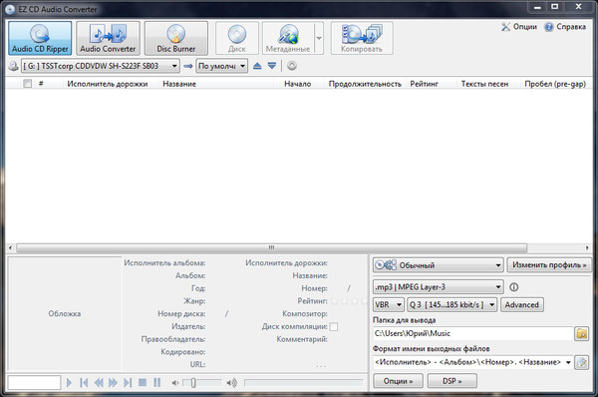Open the Audio CD Ripper mode
598x397 pixels.
[x=40, y=38]
